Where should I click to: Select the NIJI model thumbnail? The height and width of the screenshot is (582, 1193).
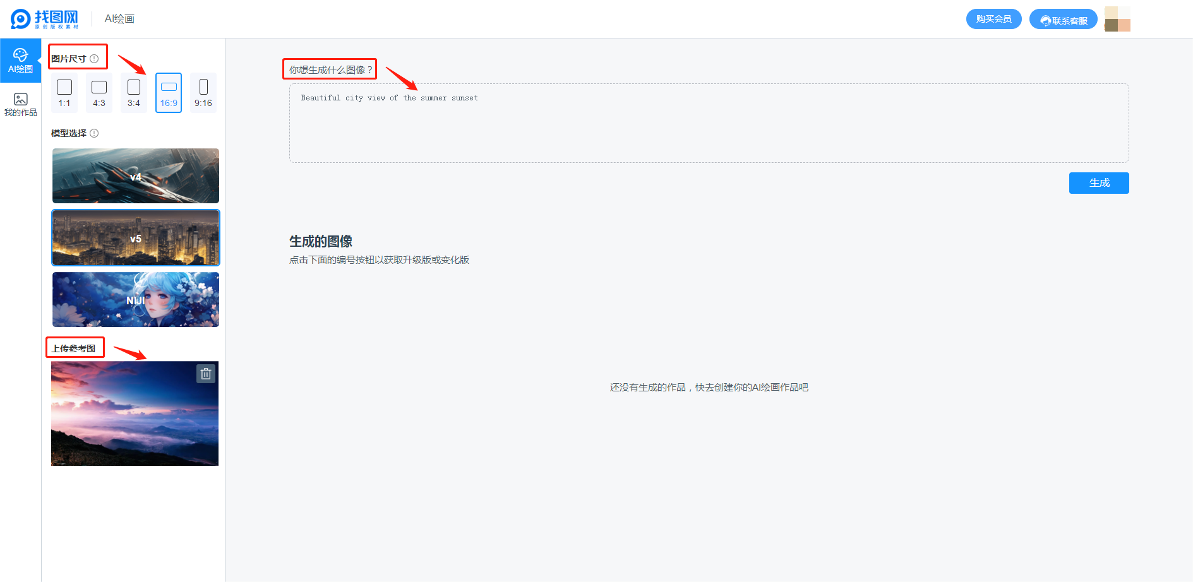(136, 300)
